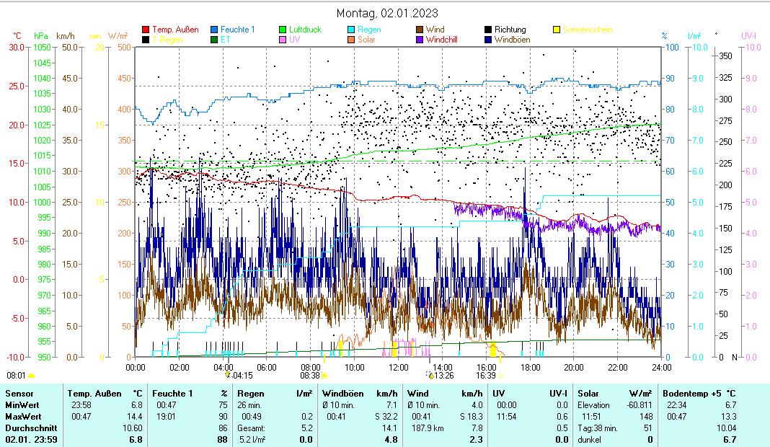Viewport: 770px width, 447px height.
Task: Click the dark green ET legend square
Action: pyautogui.click(x=214, y=40)
